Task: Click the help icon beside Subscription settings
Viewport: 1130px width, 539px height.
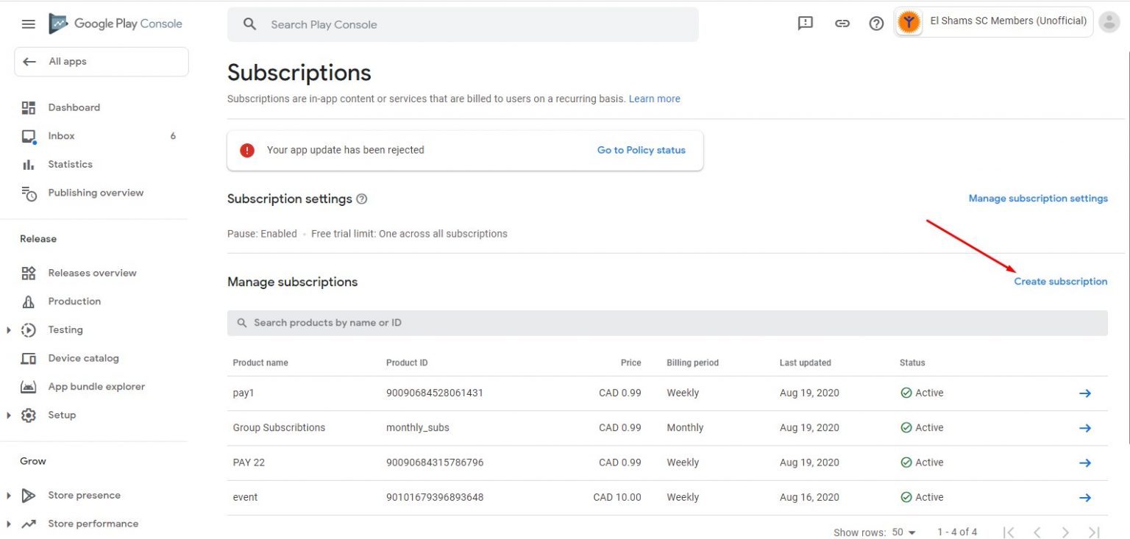Action: [x=361, y=198]
